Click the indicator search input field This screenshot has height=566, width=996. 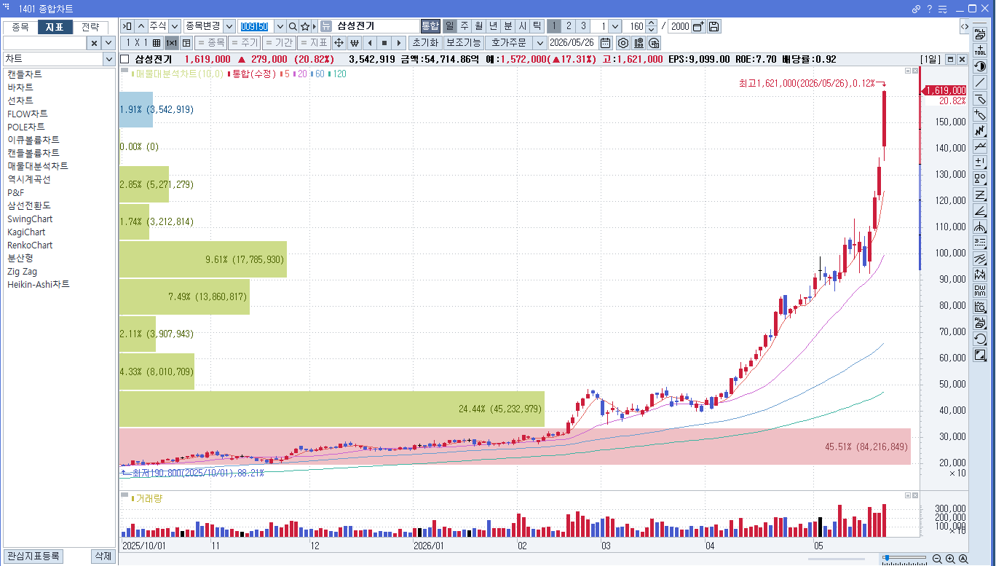pos(45,43)
